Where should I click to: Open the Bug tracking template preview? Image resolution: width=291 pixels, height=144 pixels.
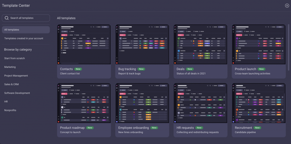pyautogui.click(x=142, y=44)
